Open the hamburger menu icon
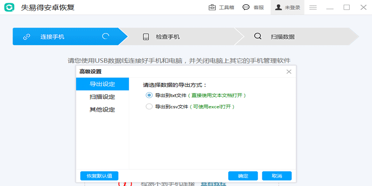 (x=313, y=7)
